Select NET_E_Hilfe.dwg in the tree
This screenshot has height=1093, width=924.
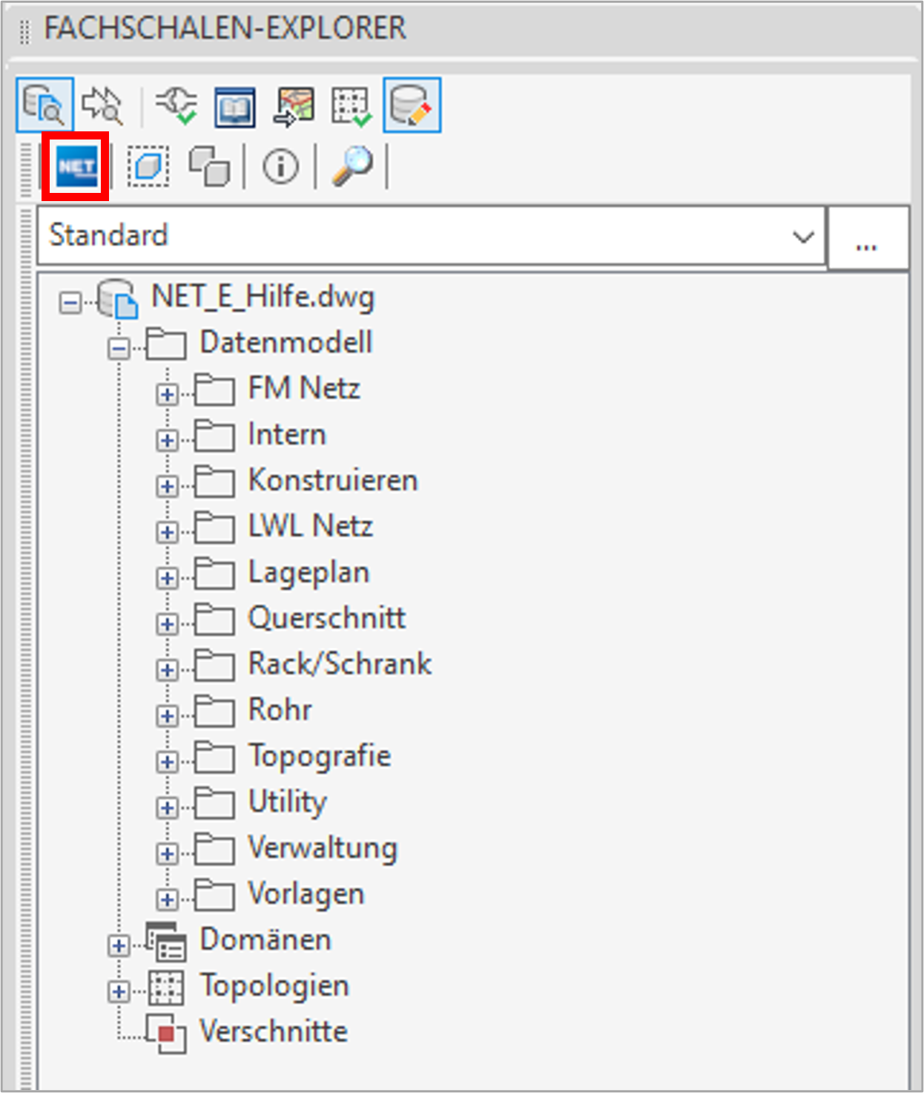click(263, 297)
